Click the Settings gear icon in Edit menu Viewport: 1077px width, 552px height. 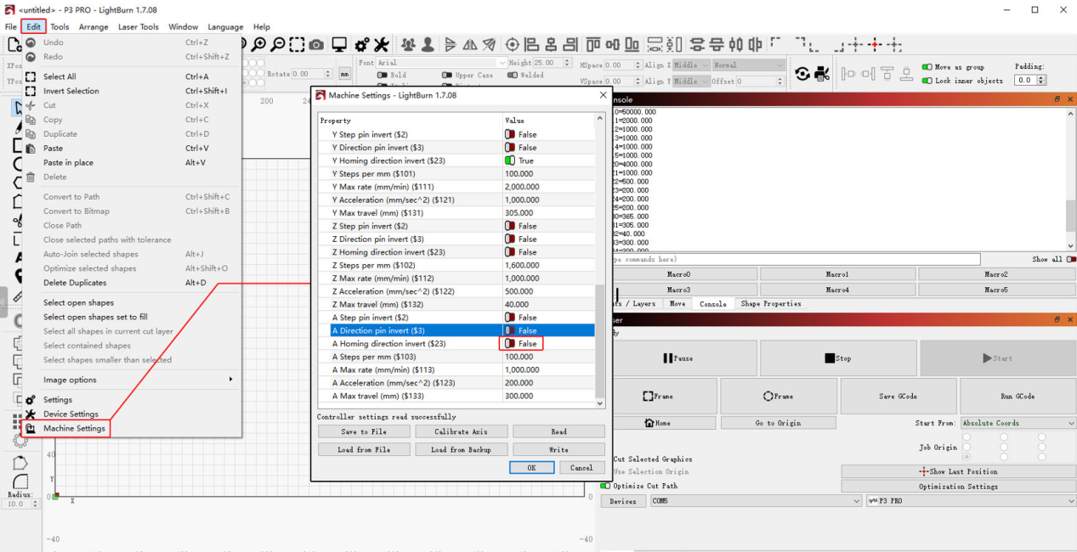click(31, 400)
